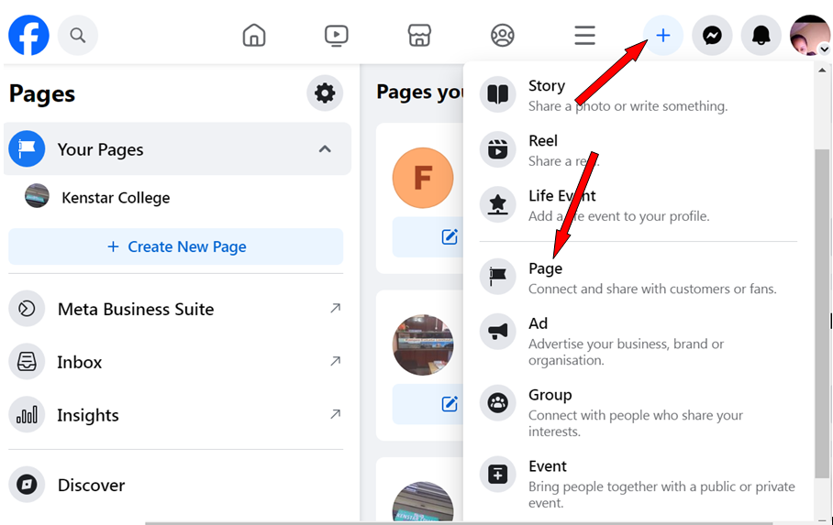The width and height of the screenshot is (833, 525).
Task: Click edit pencil under second page card
Action: pos(450,404)
